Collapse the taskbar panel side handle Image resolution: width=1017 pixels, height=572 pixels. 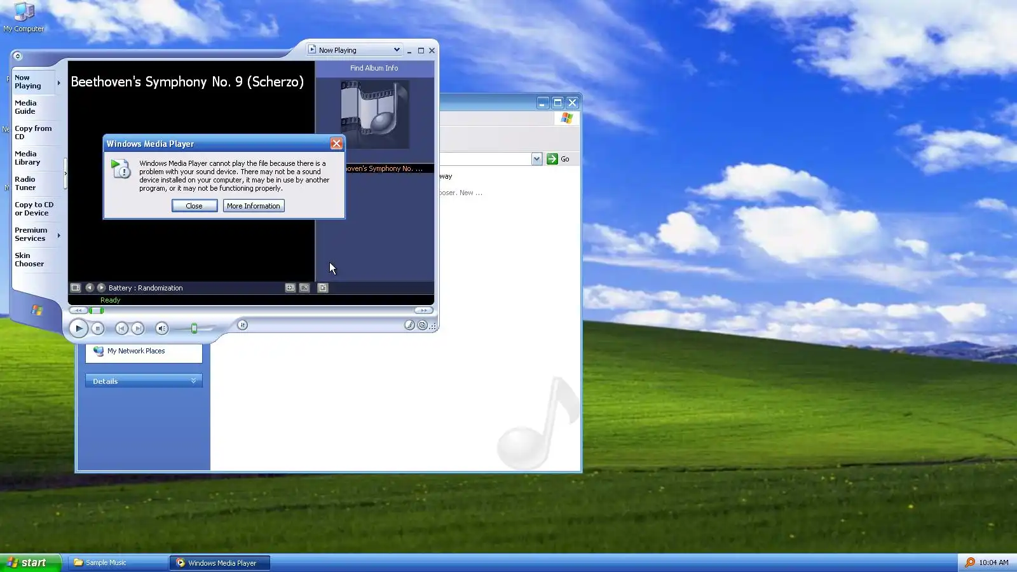65,174
